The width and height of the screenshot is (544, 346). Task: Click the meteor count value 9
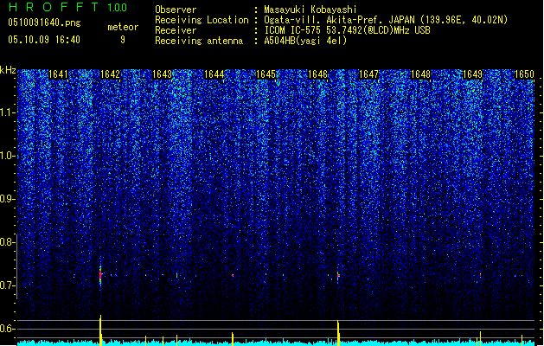[123, 40]
